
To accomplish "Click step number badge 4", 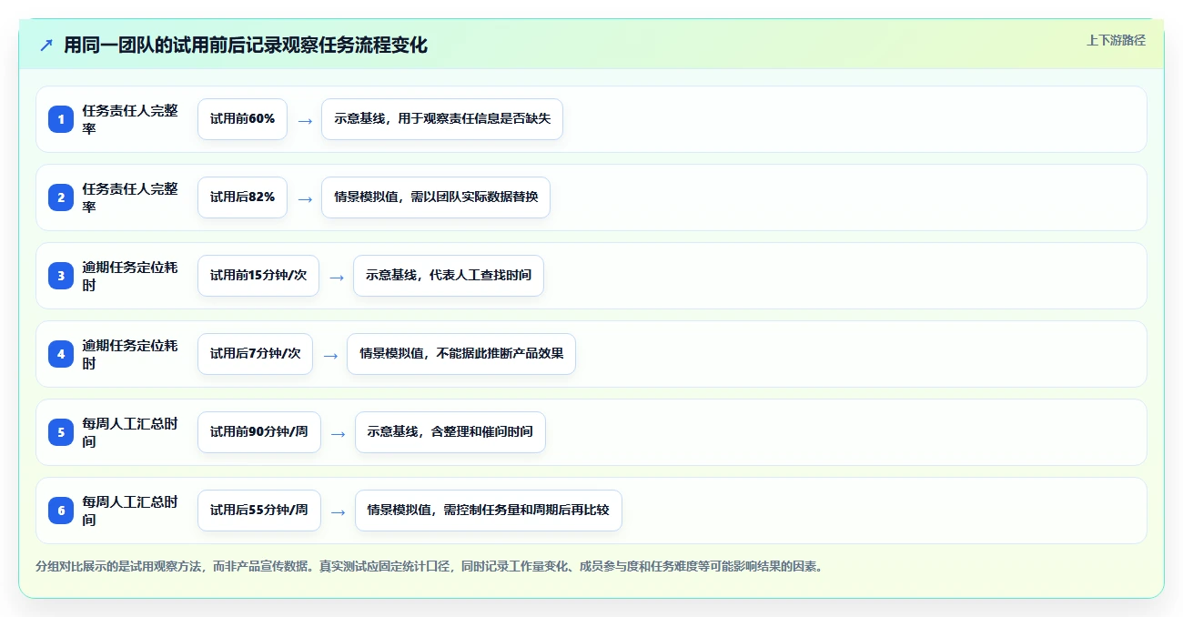I will point(61,354).
